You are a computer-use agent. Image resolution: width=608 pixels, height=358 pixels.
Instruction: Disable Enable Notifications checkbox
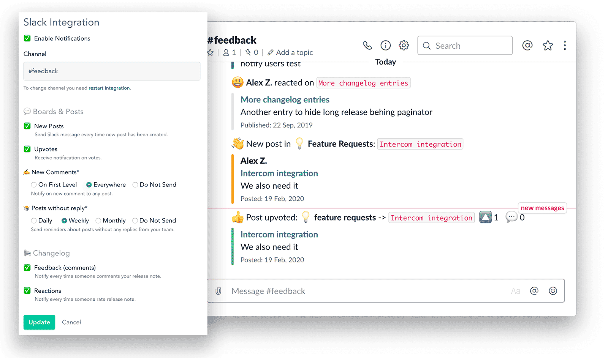point(27,38)
